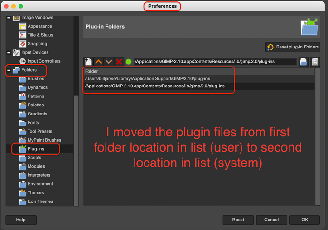The height and width of the screenshot is (230, 328).
Task: Select Input Devices in the tree
Action: pyautogui.click(x=35, y=52)
